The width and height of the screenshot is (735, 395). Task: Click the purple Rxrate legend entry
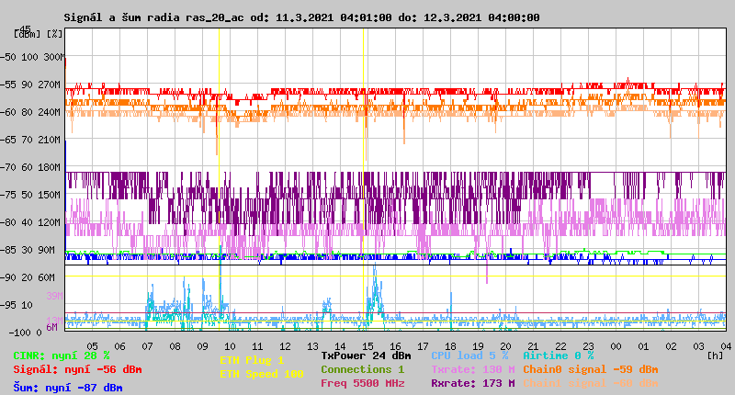tap(472, 383)
